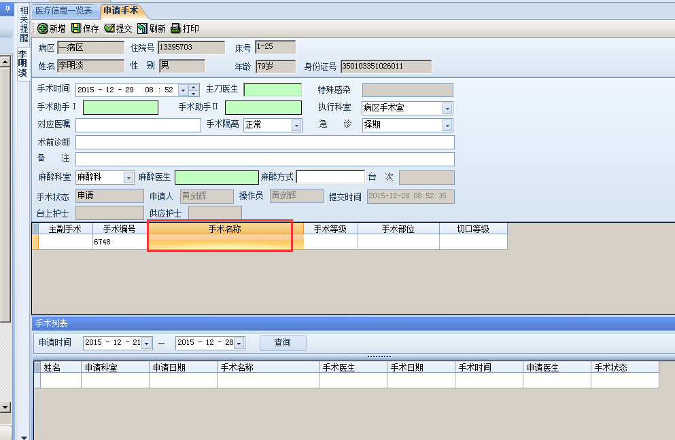Click the pin icon at top-left corner
This screenshot has width=675, height=440.
pos(7,9)
